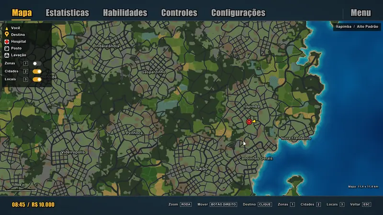Open the Habilidades tab
This screenshot has width=383, height=215.
coord(125,13)
